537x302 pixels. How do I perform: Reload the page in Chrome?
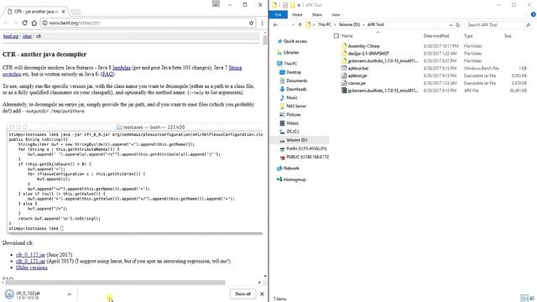pos(24,23)
